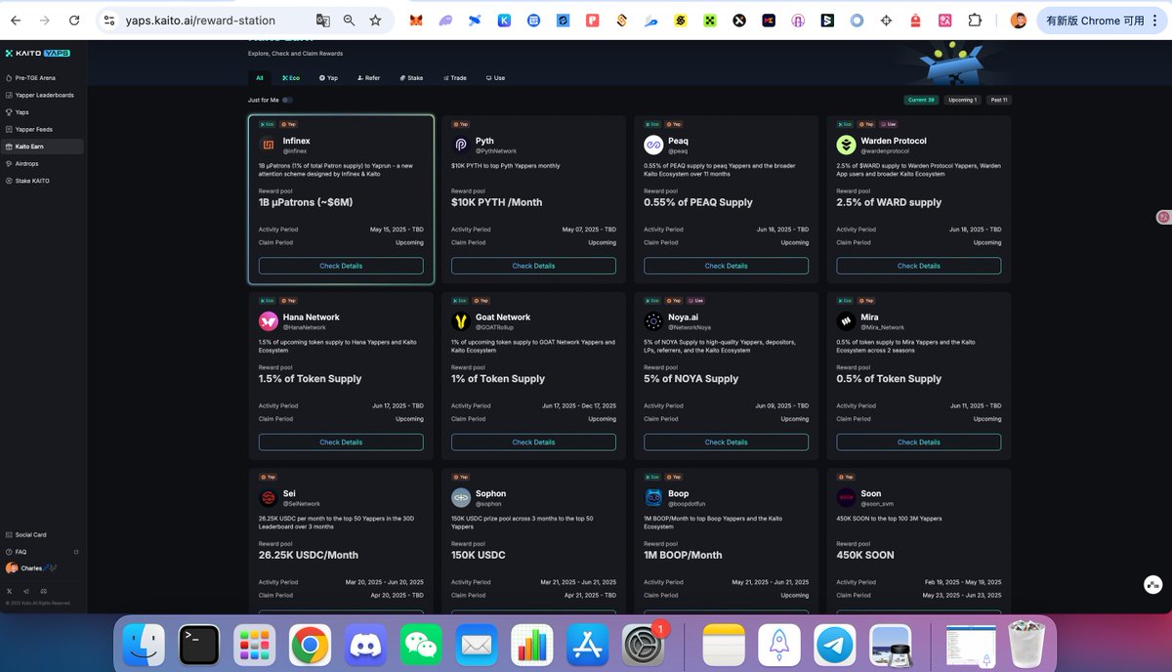Open the Chrome extensions puzzle icon
The width and height of the screenshot is (1172, 672).
(974, 21)
